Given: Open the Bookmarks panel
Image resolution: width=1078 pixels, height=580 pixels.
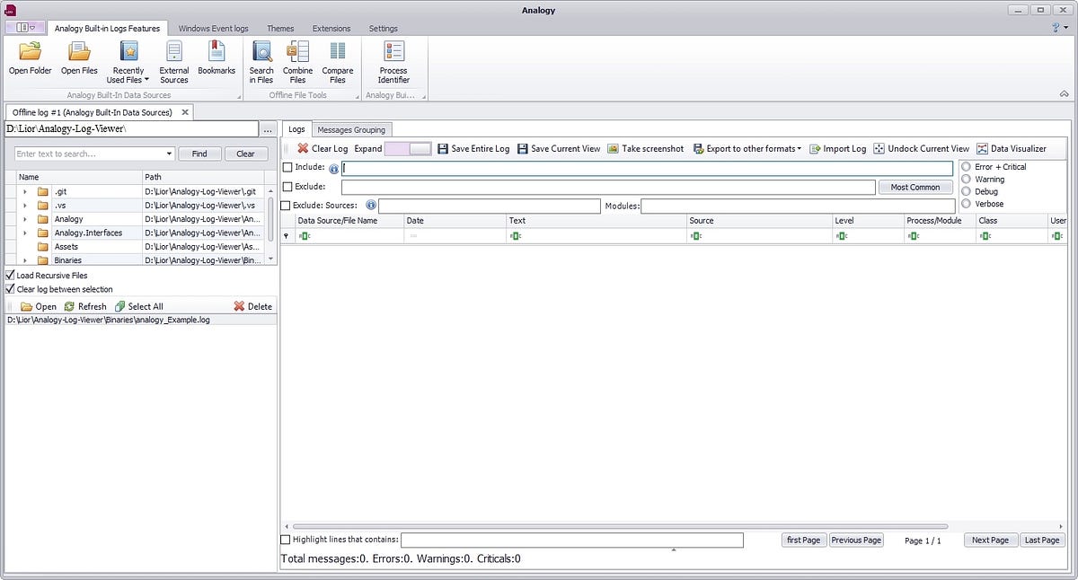Looking at the screenshot, I should (x=216, y=58).
